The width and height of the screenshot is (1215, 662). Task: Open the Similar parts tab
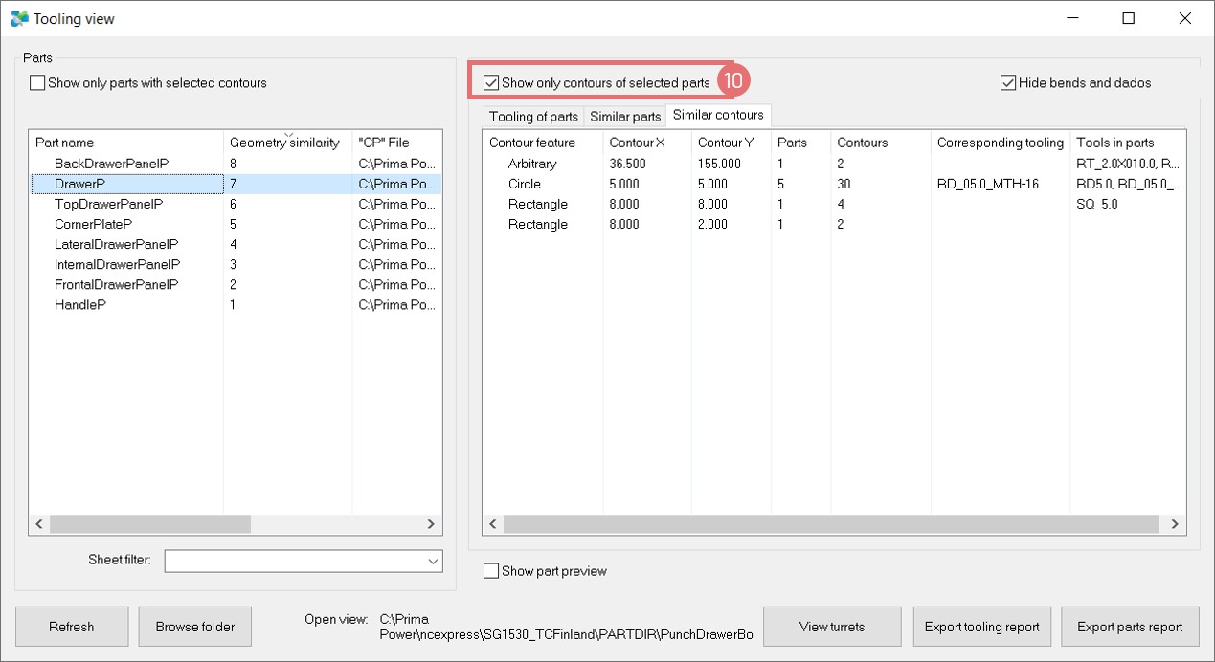(x=625, y=117)
